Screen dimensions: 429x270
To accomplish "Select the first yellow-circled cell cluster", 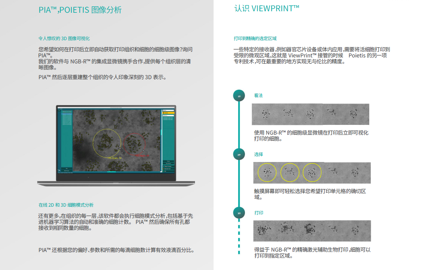I will 267,172.
